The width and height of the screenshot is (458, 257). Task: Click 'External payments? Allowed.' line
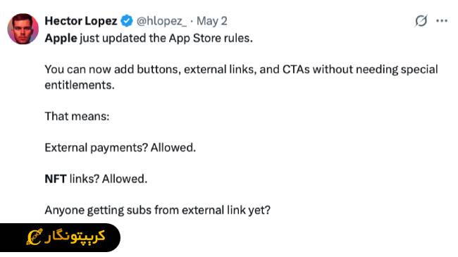click(120, 148)
